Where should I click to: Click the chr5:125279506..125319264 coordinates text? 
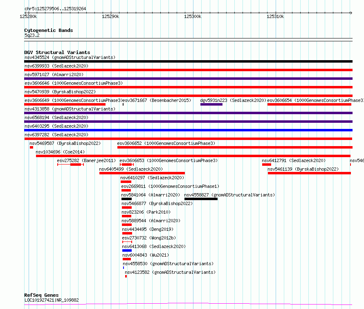pyautogui.click(x=55, y=9)
